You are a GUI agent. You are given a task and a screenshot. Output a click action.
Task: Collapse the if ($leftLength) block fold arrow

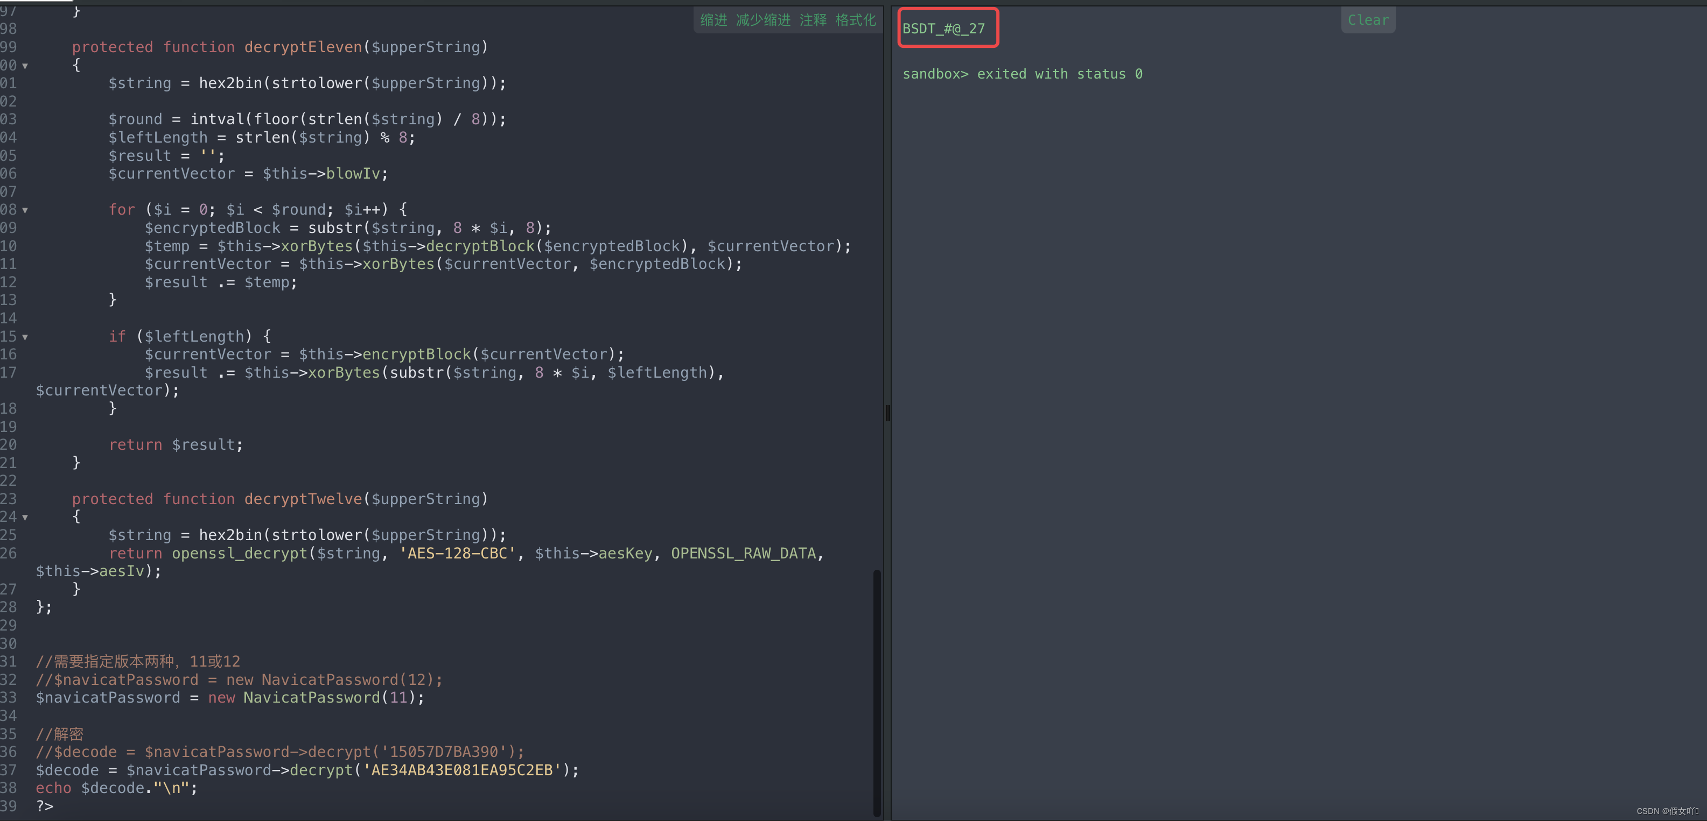tap(25, 337)
